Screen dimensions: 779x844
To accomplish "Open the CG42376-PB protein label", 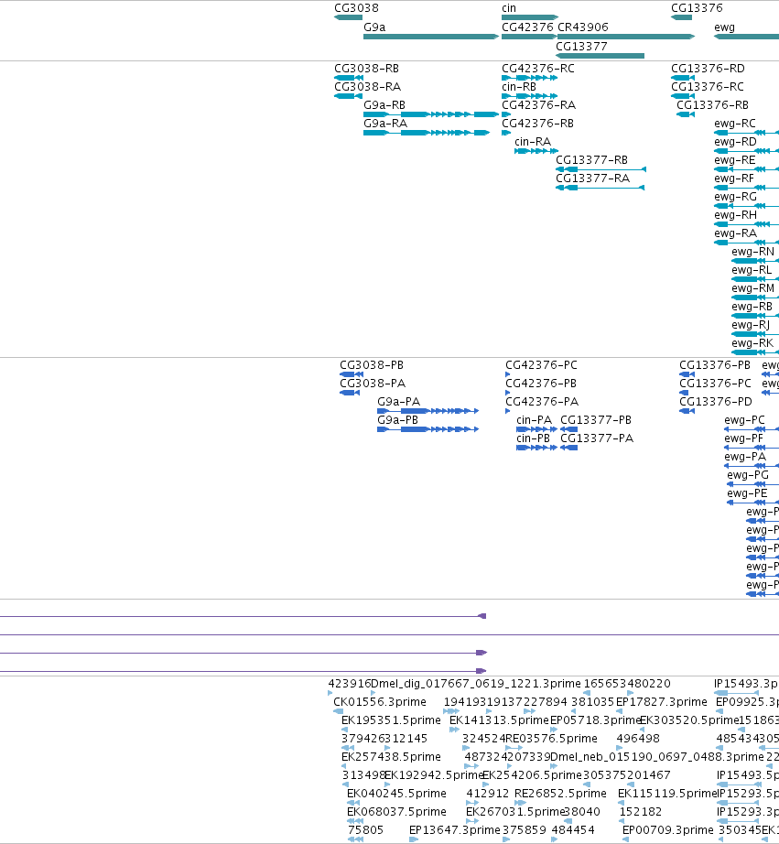I will (541, 384).
